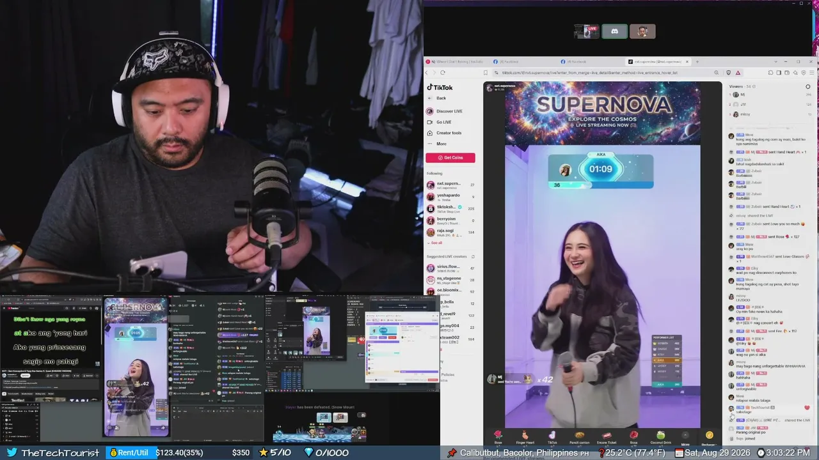Image resolution: width=819 pixels, height=460 pixels.
Task: Open the Brave Rewards triangle icon
Action: (738, 73)
